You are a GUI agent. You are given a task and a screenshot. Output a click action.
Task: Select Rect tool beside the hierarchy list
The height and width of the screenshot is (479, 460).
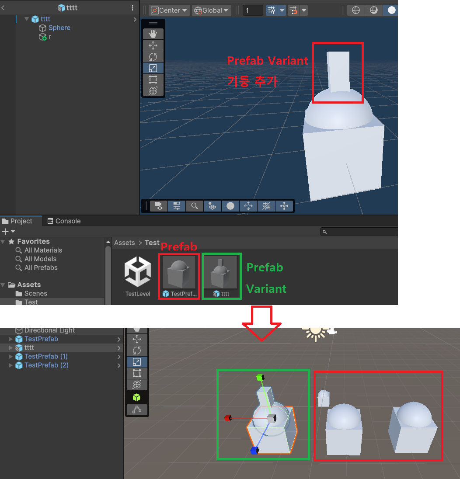[137, 373]
